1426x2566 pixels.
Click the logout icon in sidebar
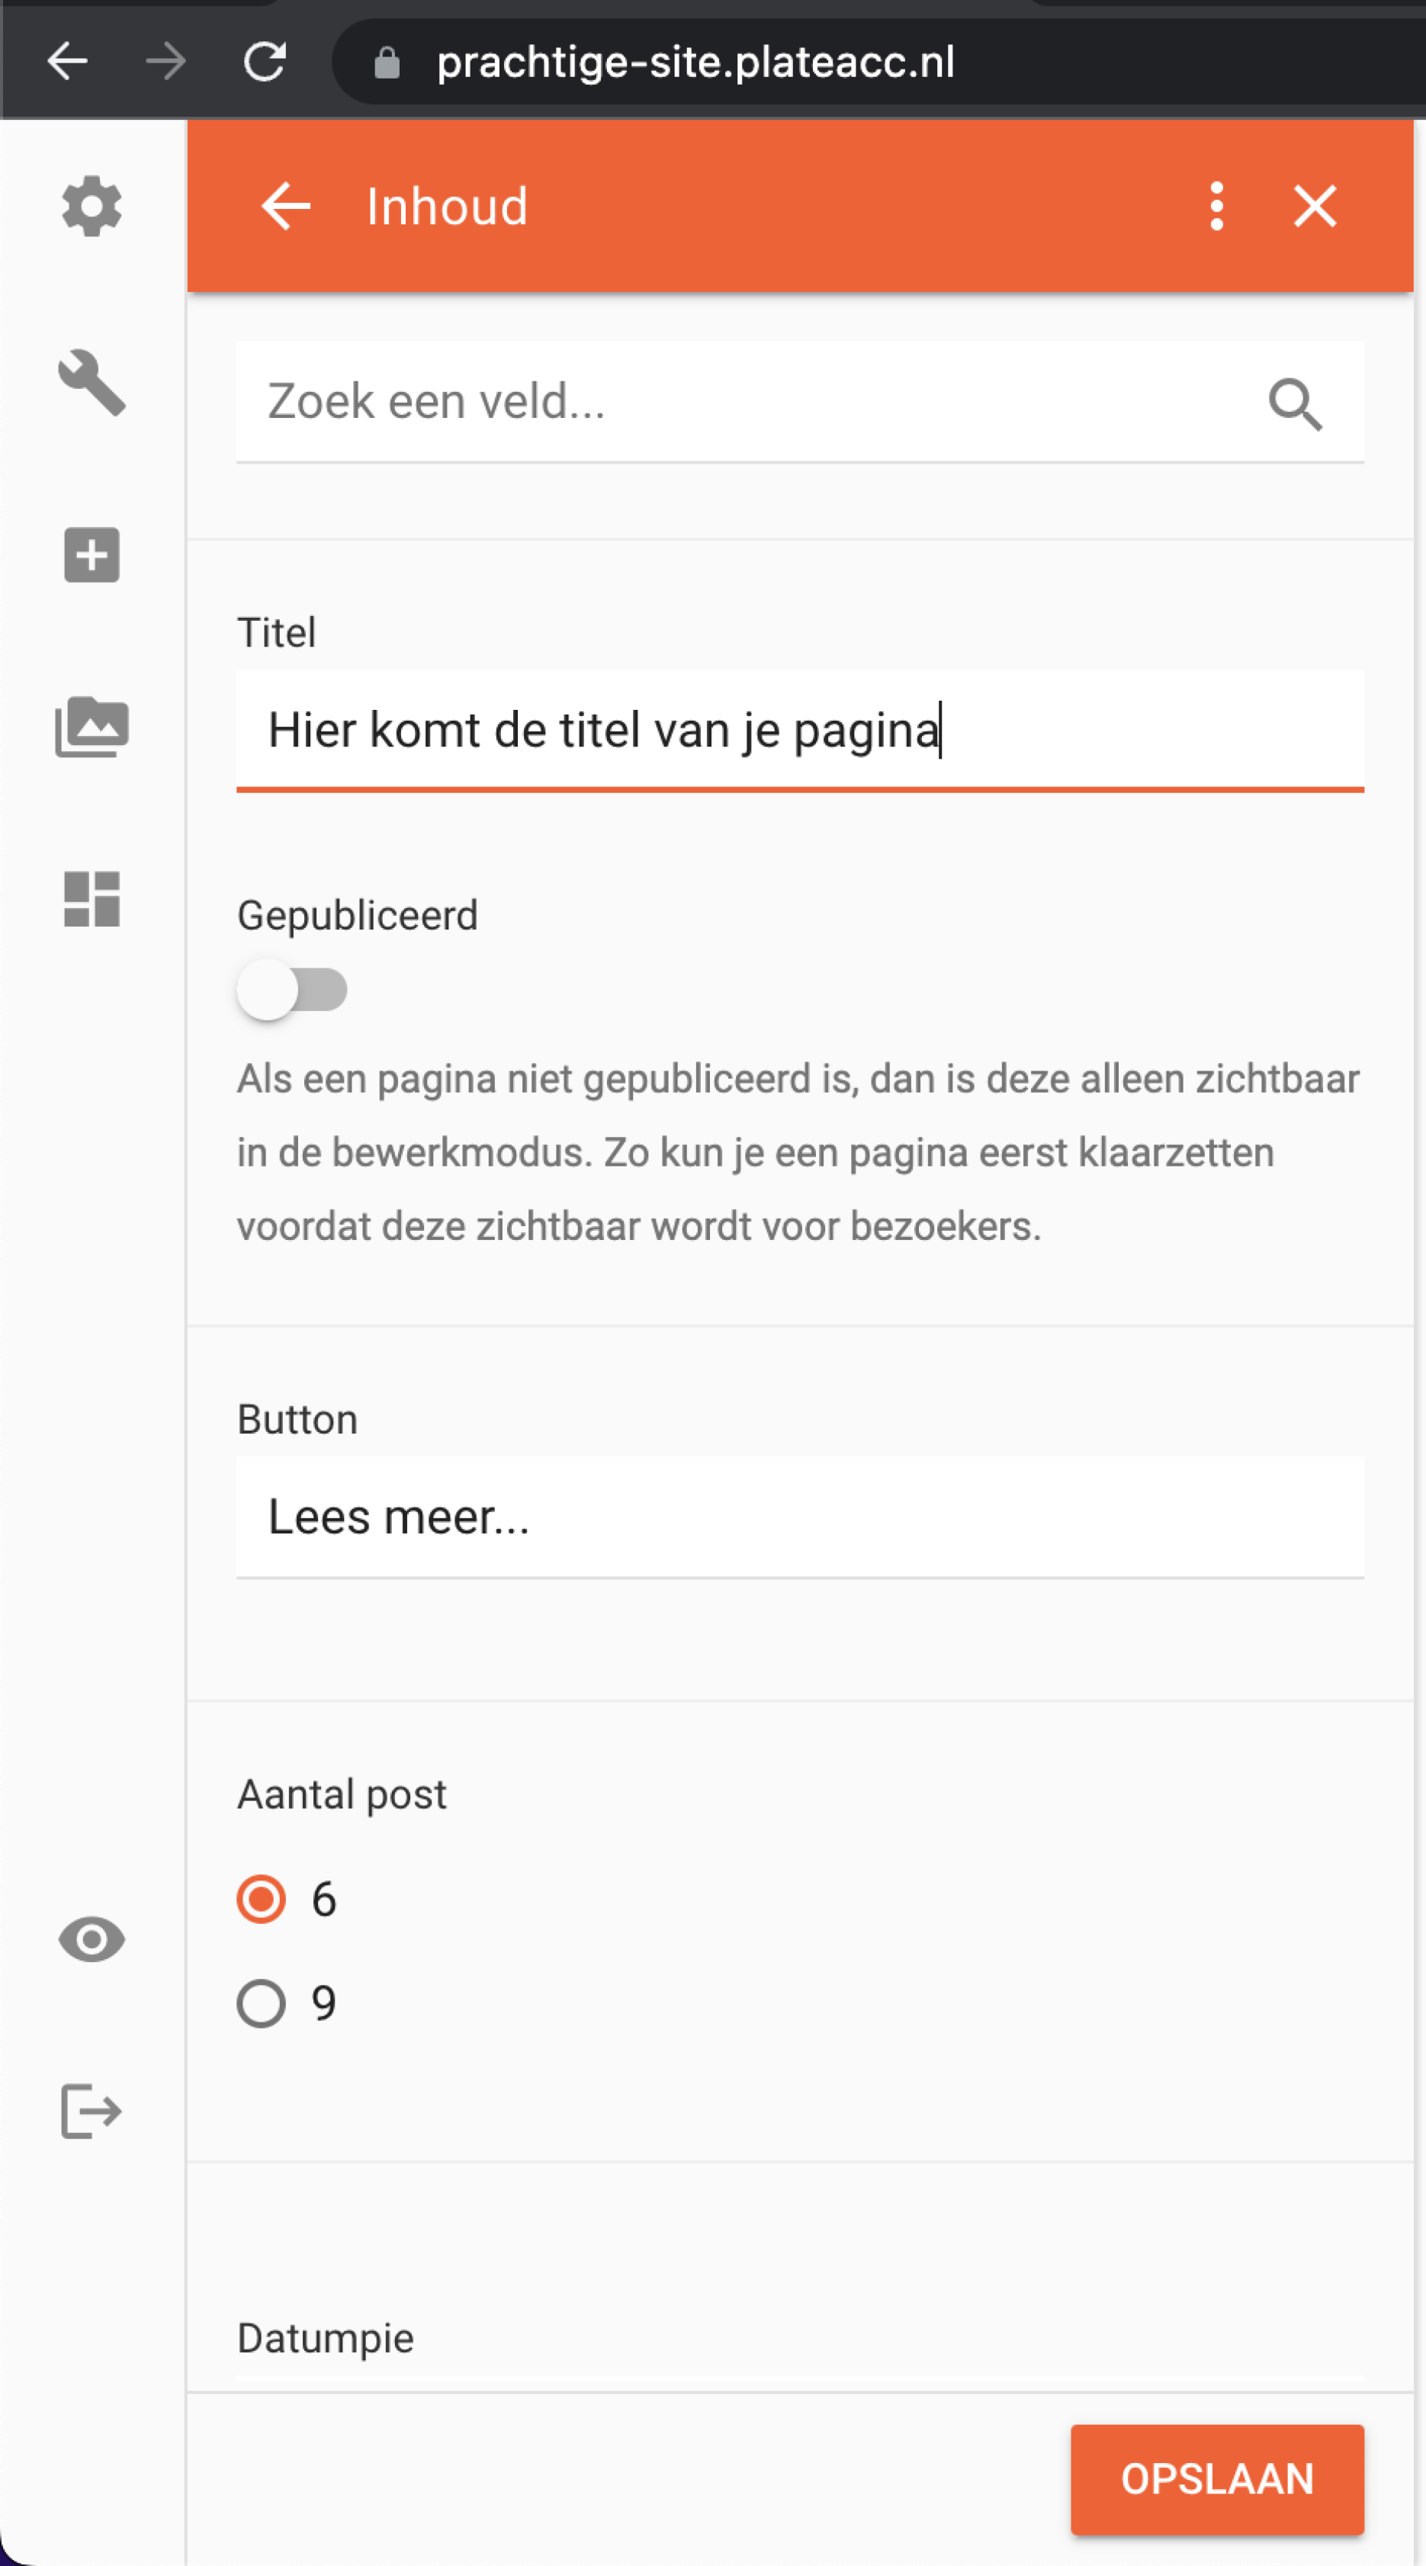point(92,2111)
